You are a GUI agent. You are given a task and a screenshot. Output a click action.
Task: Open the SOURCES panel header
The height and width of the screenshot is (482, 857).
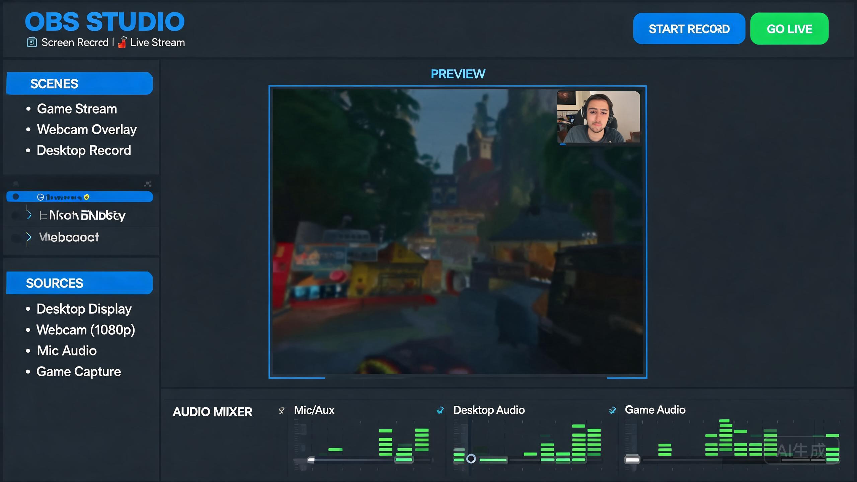tap(80, 283)
